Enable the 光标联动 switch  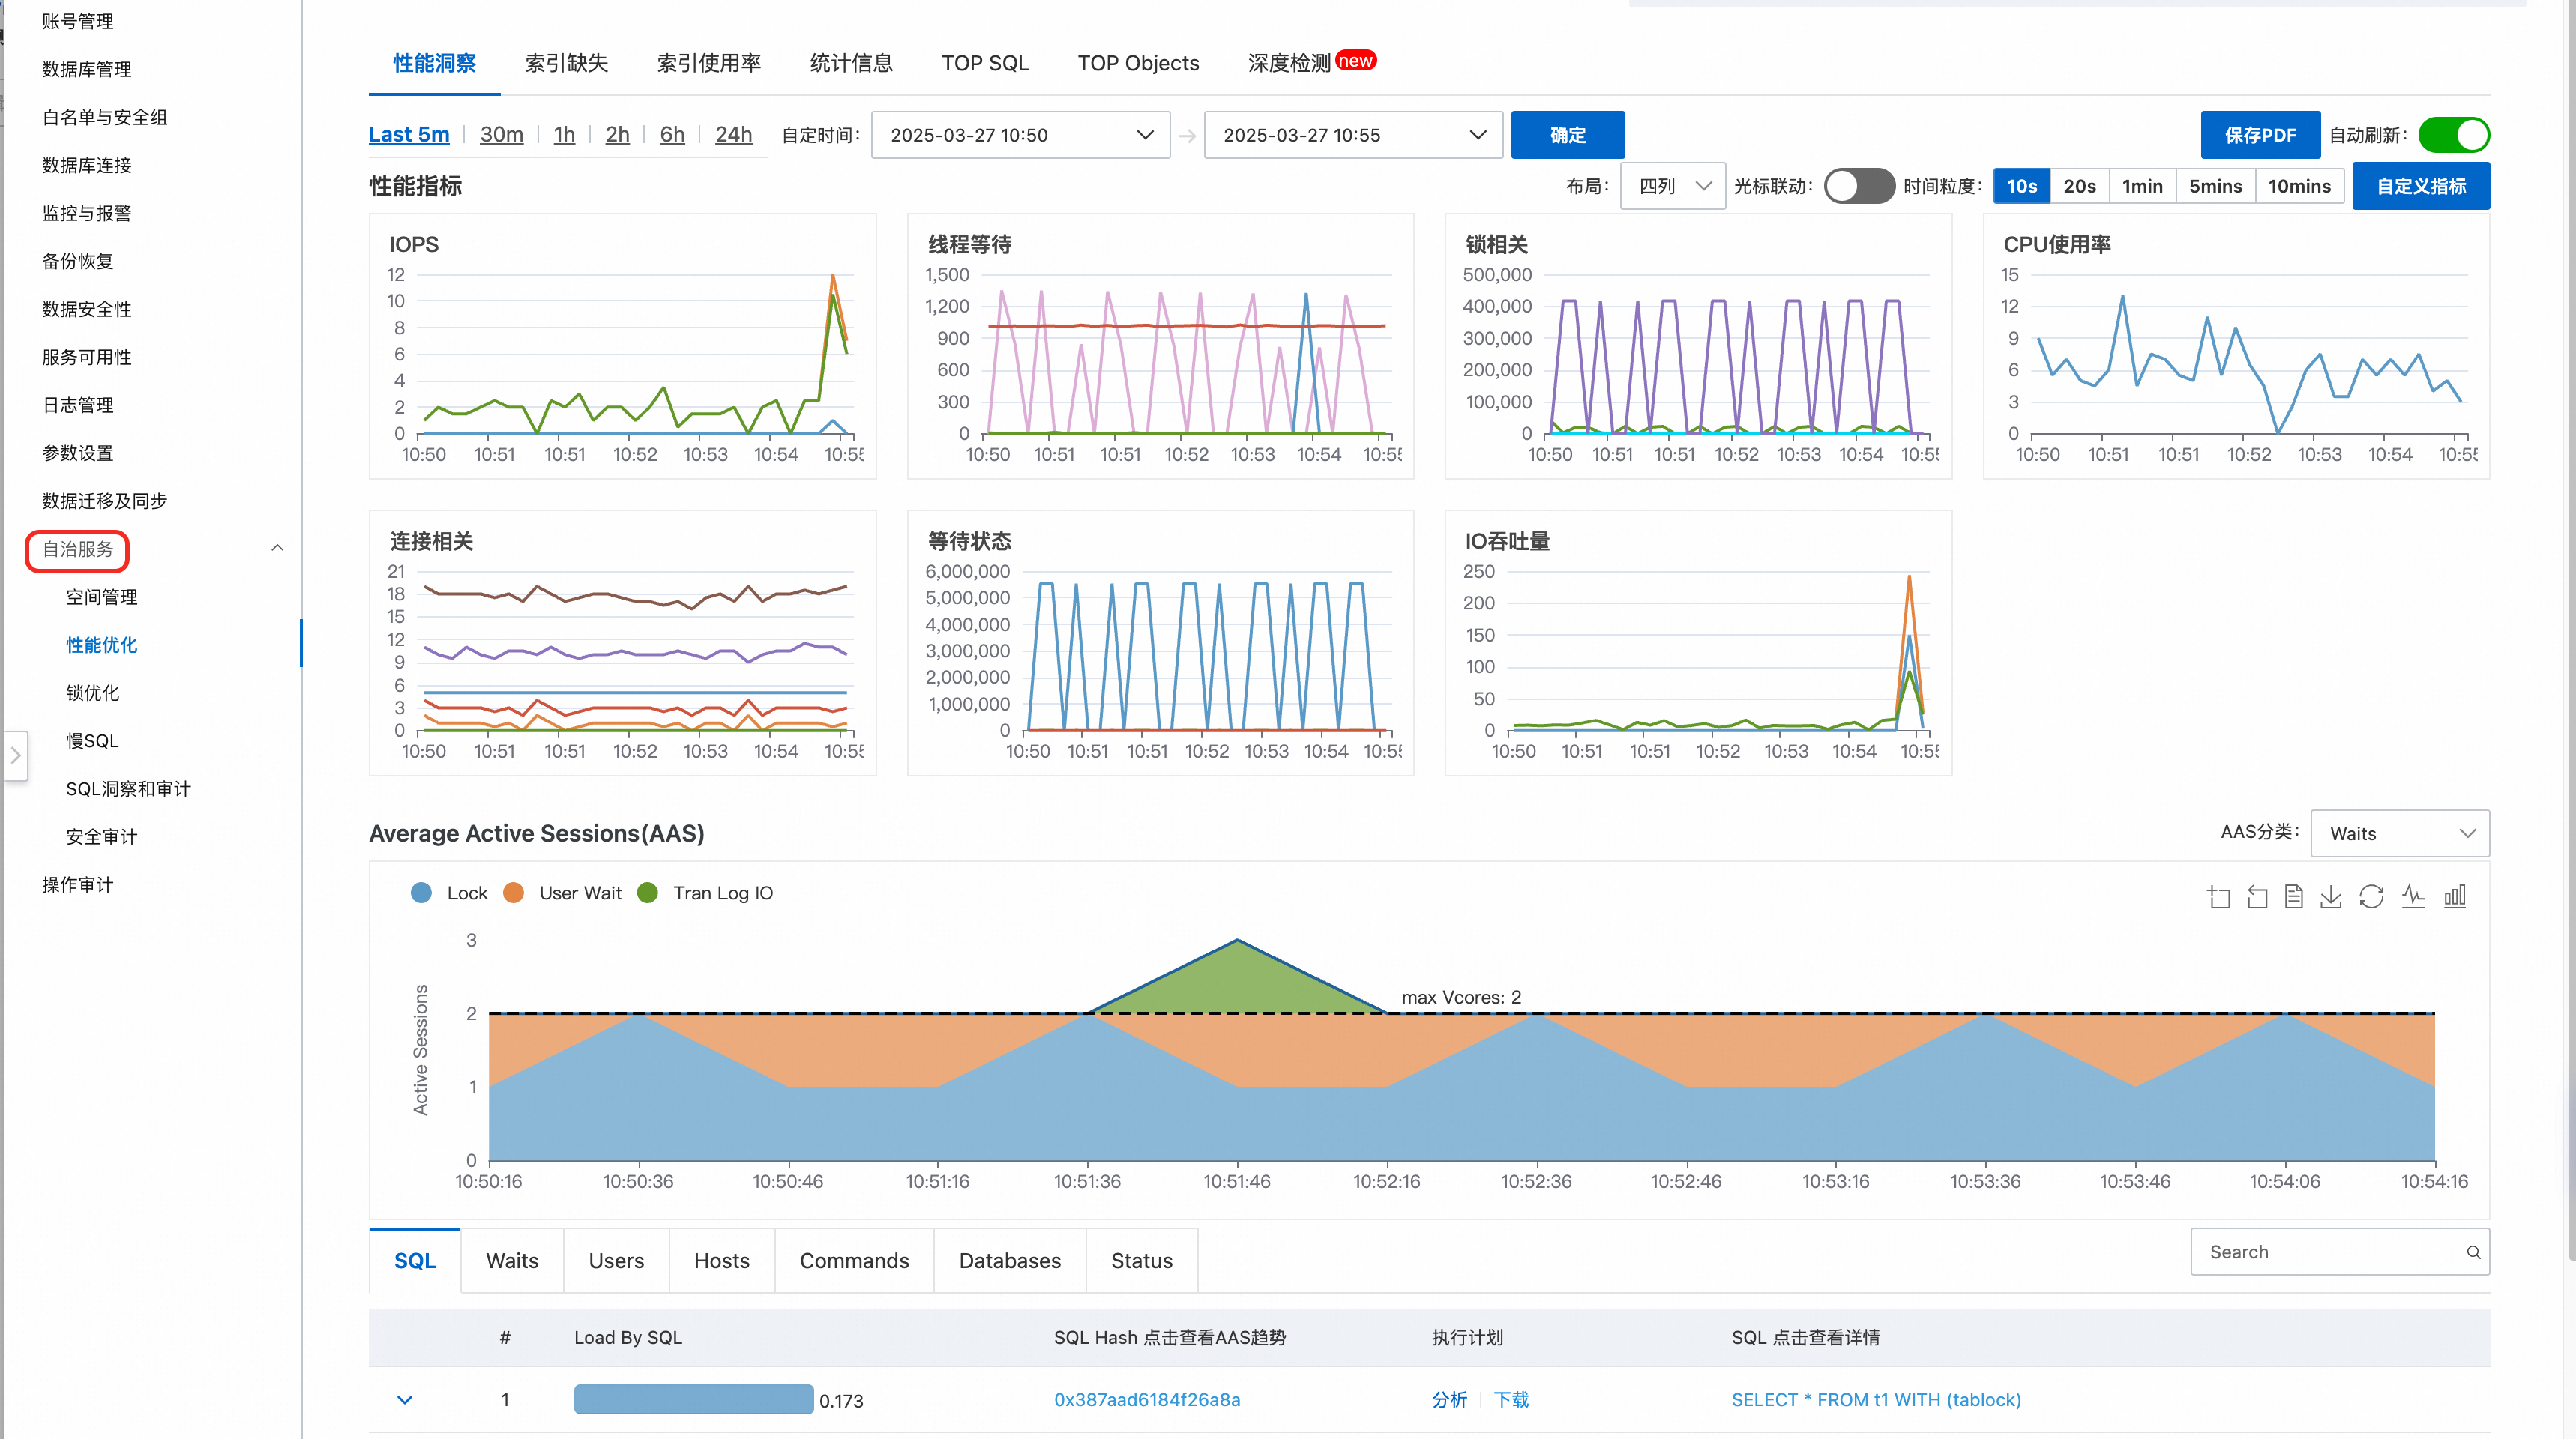[1858, 186]
